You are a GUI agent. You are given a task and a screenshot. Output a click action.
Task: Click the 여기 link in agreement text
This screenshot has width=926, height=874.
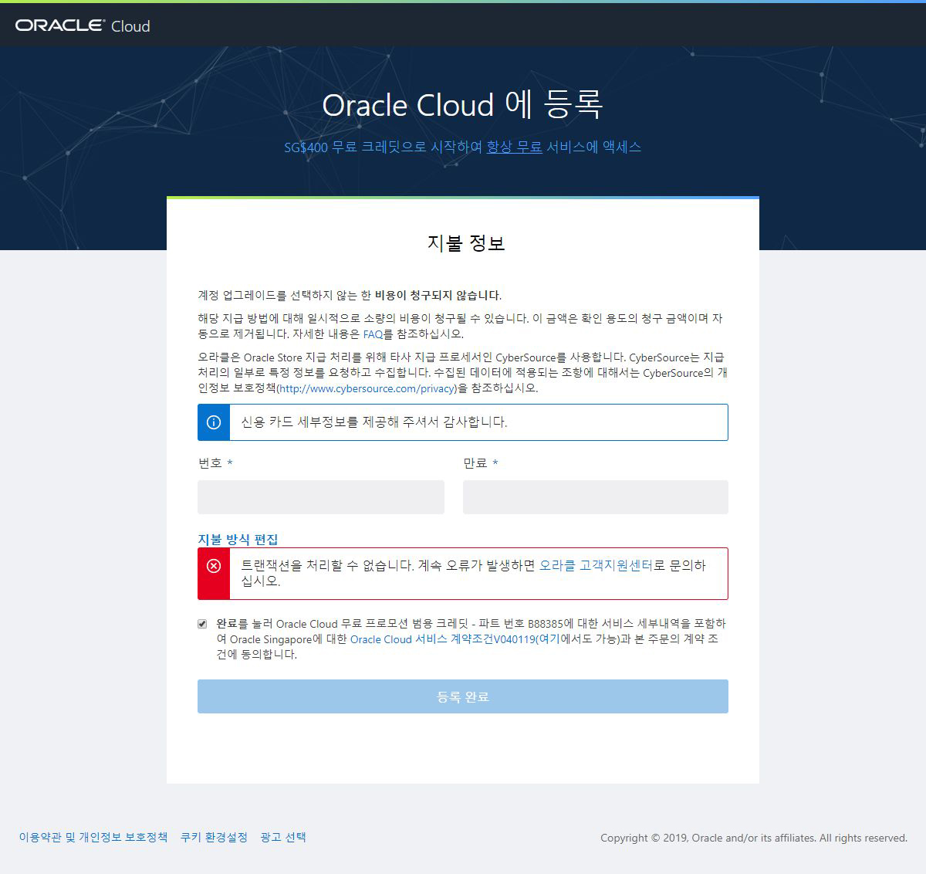549,639
